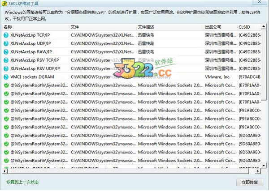Select the XLNetAccLsp RAW/IP name text
The height and width of the screenshot is (191, 269).
tap(31, 52)
